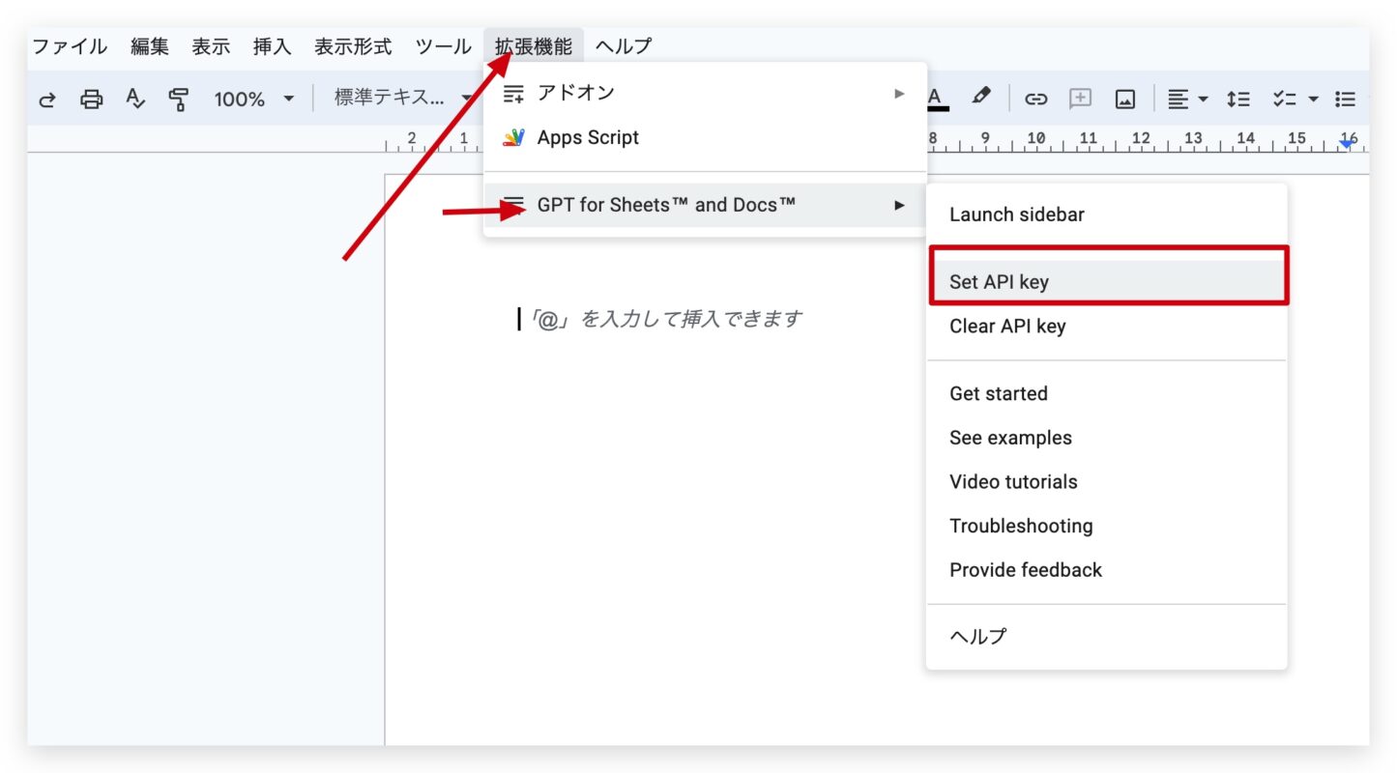Click the blue right indent ruler marker
1397x773 pixels.
pos(1347,144)
